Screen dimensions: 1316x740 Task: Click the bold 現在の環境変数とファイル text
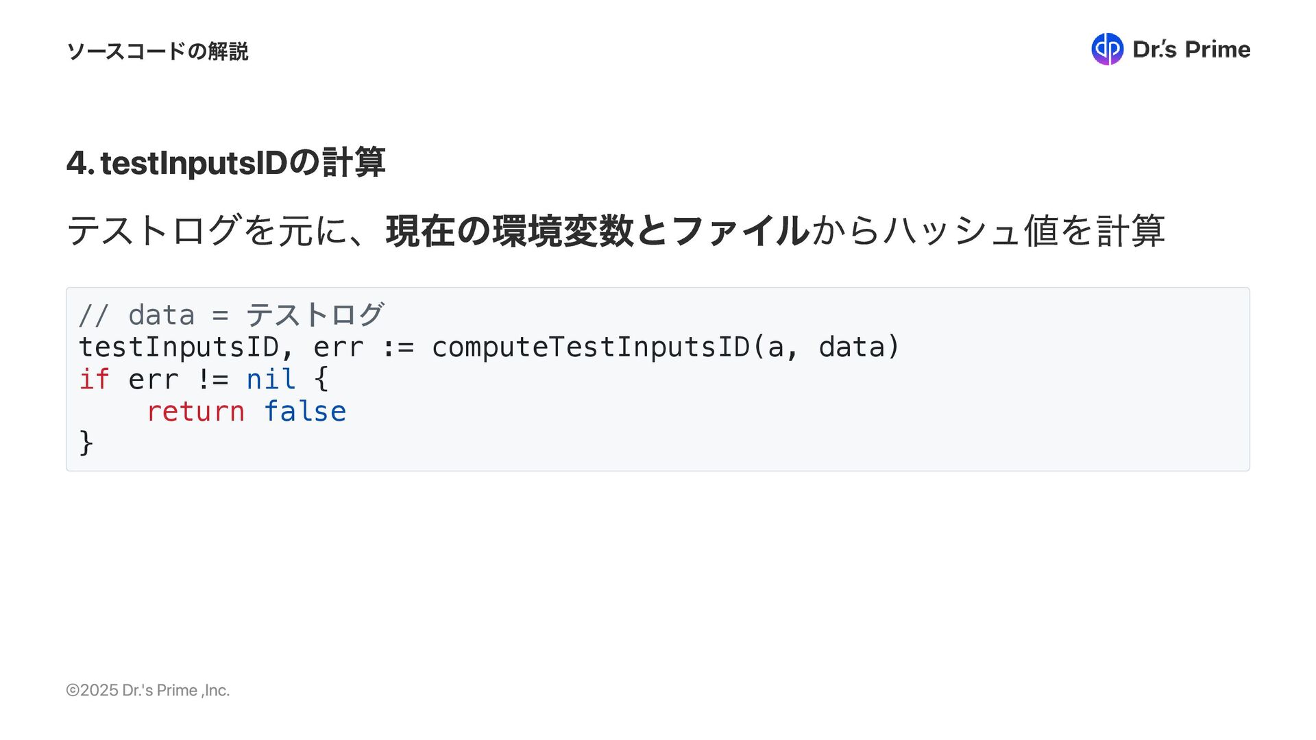598,231
